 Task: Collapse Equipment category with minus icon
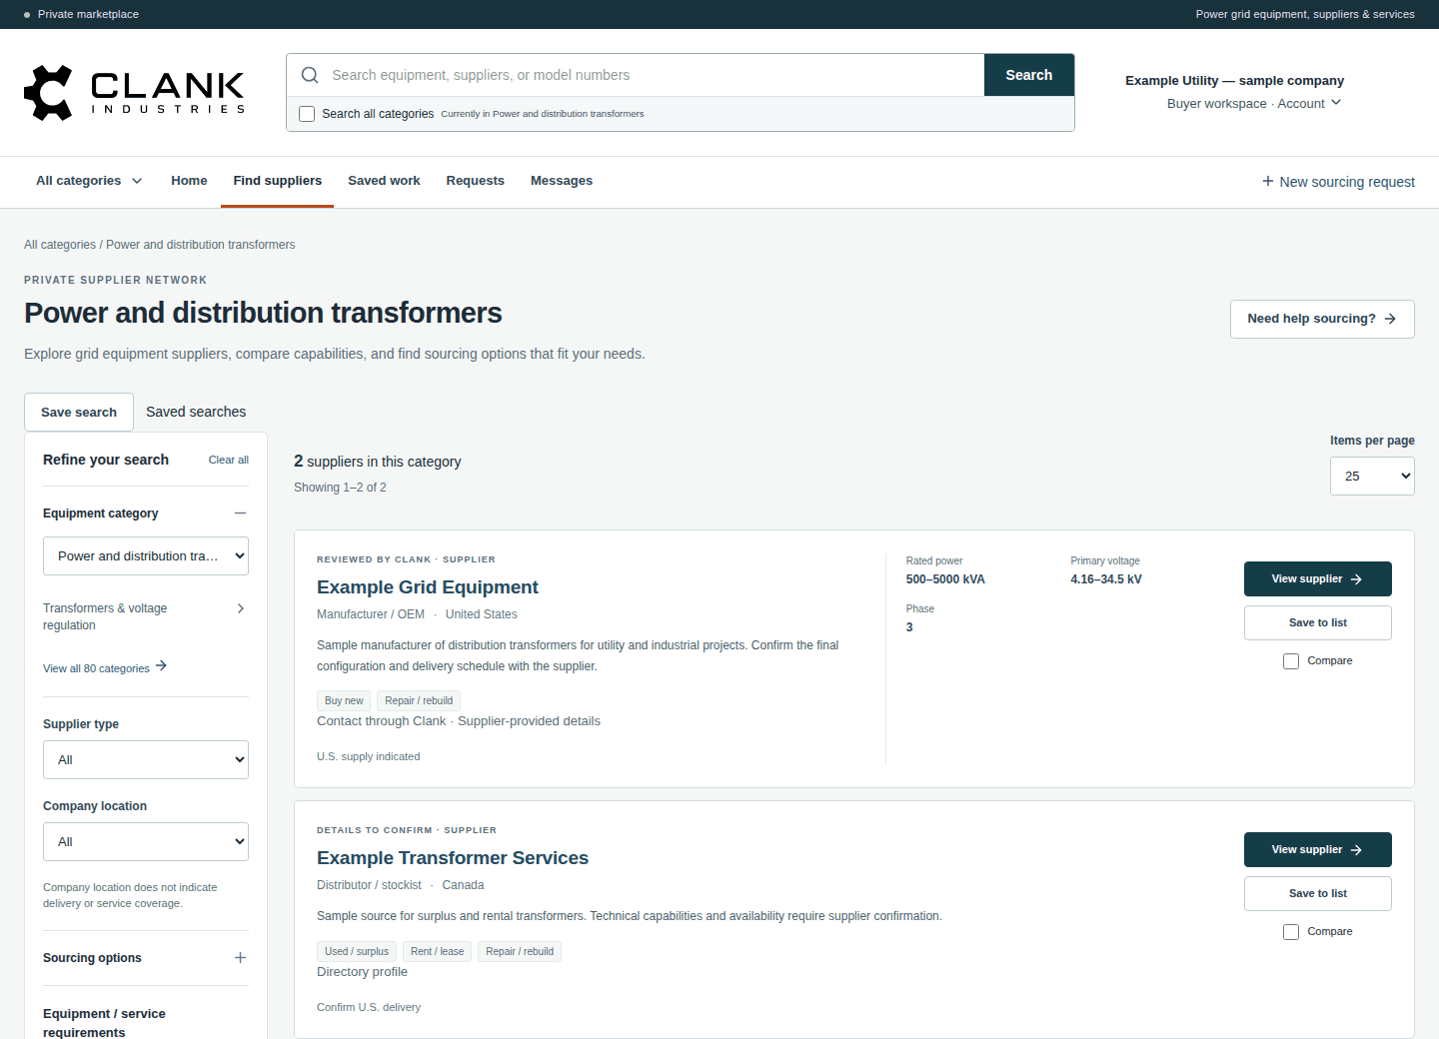(240, 513)
